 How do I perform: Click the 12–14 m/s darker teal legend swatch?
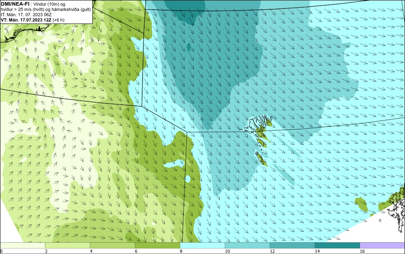click(x=292, y=245)
